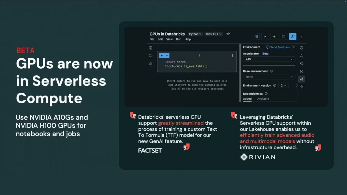
Task: Click the Beta label beside Accelerator
Action: coord(265,54)
